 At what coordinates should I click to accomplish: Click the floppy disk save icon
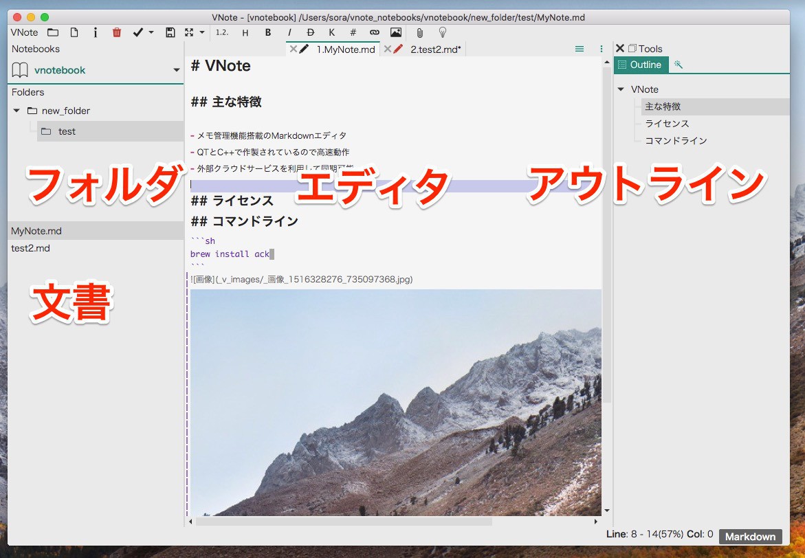170,32
